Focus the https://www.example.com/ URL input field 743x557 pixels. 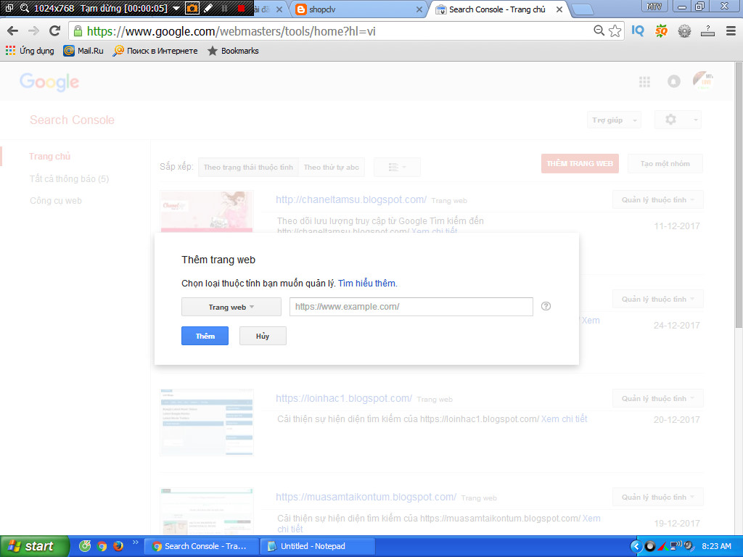point(411,307)
